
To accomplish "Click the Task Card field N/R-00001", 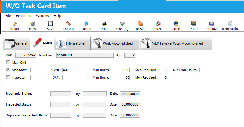I will pyautogui.click(x=85, y=55).
